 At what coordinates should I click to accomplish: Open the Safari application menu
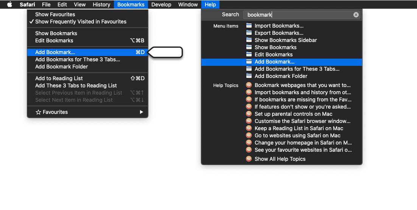click(x=27, y=5)
